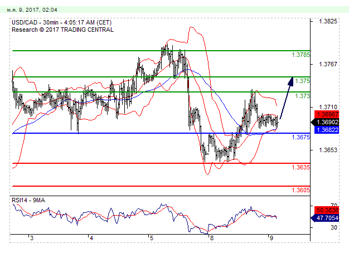Click the 1.373 resistance level label
Viewport: 349px width, 253px height.
pyautogui.click(x=302, y=96)
